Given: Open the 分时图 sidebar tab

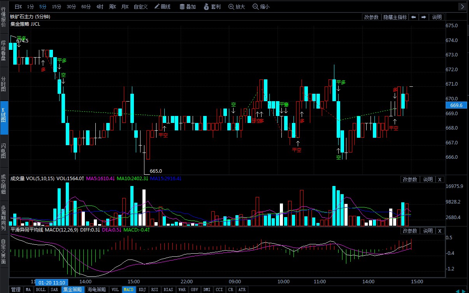Looking at the screenshot, I should (x=4, y=83).
